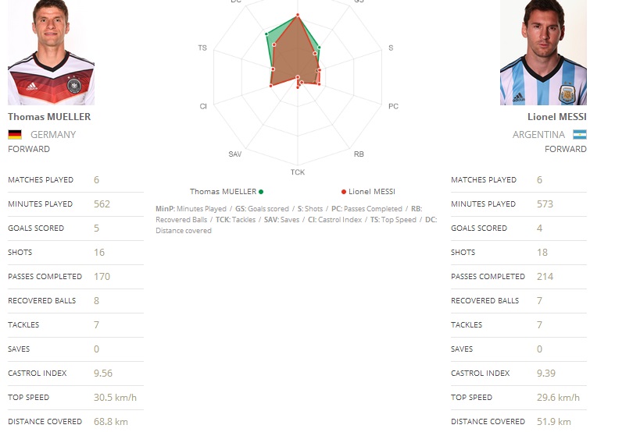Toggle Lionel MESSI in the chart legend
Screen dimensions: 640x432
click(372, 191)
